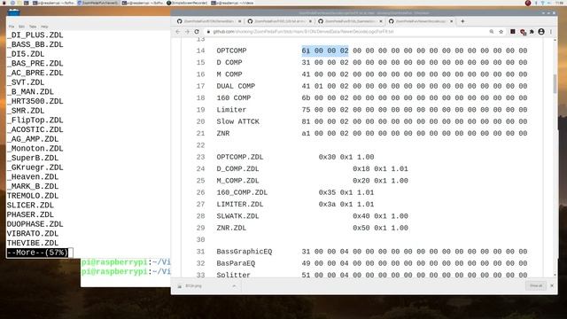Click 'THEVIBE.ZDL' in terminal listing
This screenshot has width=567, height=319.
point(33,243)
